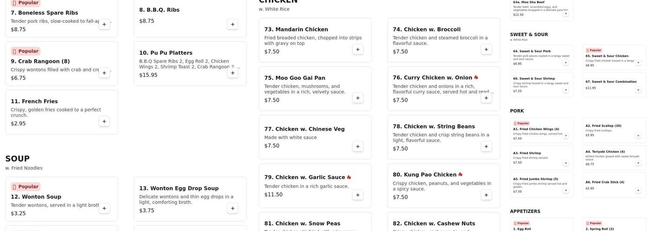The height and width of the screenshot is (231, 649).
Task: Add Crab Rangoon (8) to order
Action: pos(104,73)
